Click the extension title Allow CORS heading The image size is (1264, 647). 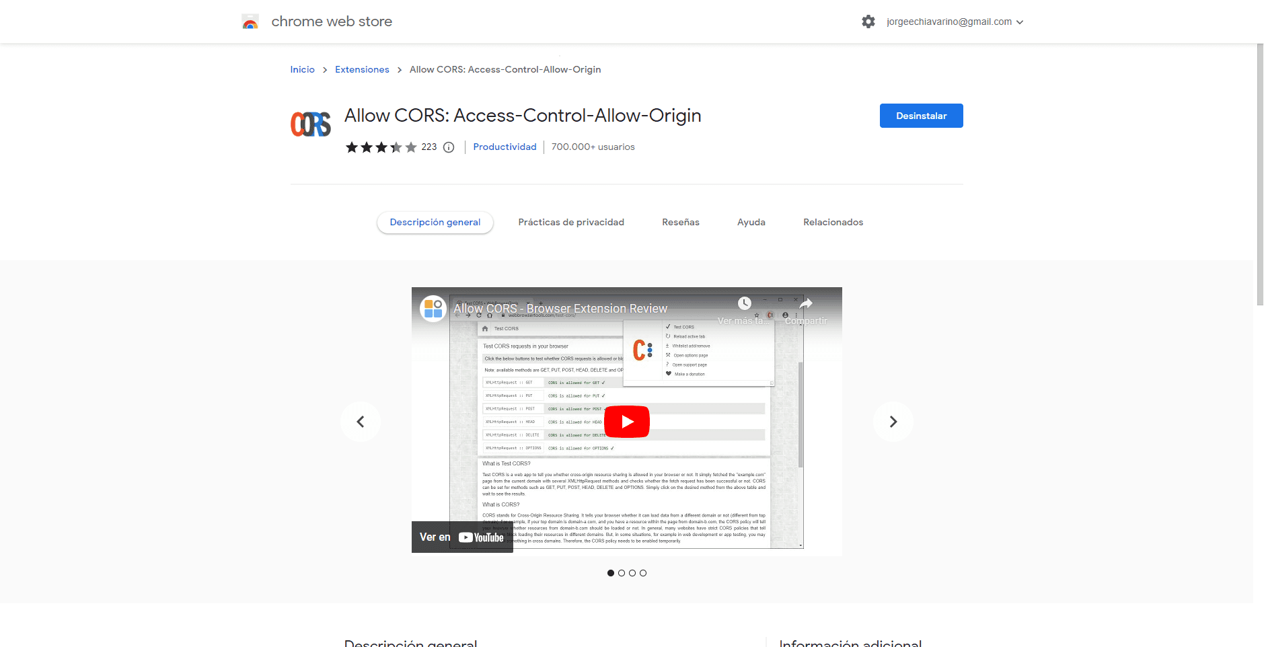coord(523,116)
